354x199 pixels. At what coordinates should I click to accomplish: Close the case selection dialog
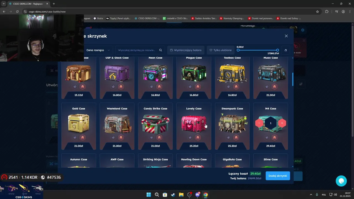(x=286, y=36)
